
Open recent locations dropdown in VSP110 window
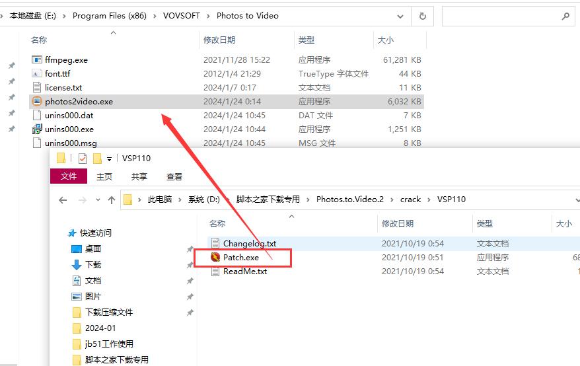coord(98,200)
